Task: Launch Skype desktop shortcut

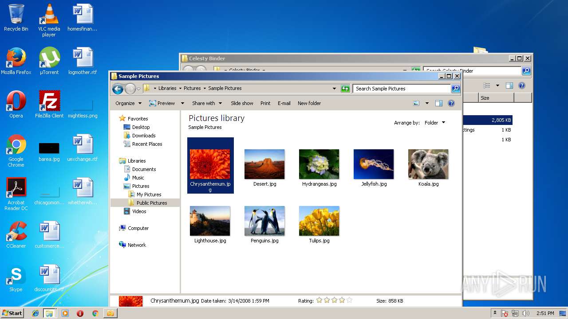Action: pyautogui.click(x=16, y=278)
